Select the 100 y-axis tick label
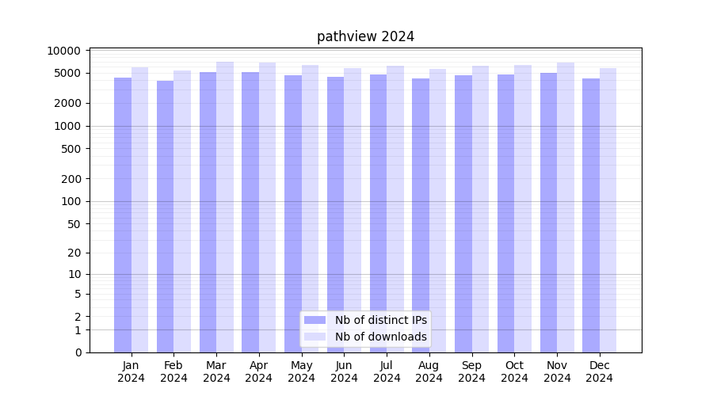The height and width of the screenshot is (396, 713). tap(71, 201)
